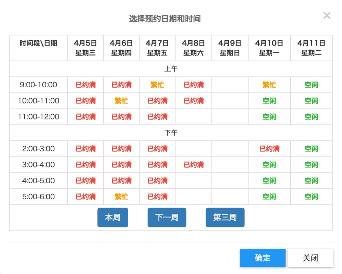Click 已约满 at 4:00-5:00 on 4月5日
Viewport: 342px width, 274px height.
85,180
